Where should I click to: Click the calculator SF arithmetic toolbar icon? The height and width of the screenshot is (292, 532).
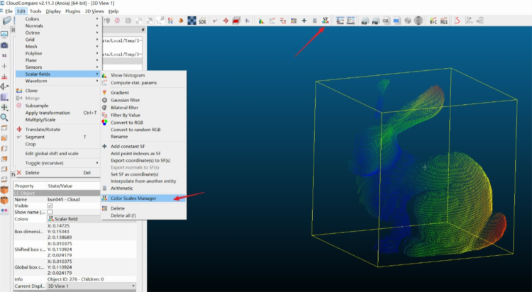(314, 21)
